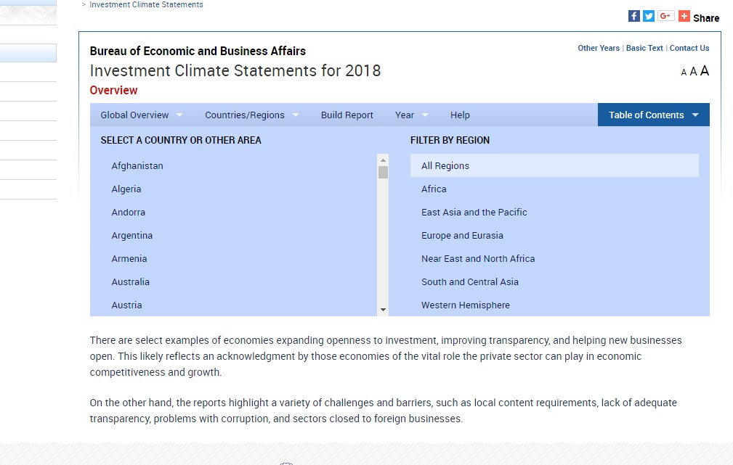Open the Global Overview dropdown menu
The width and height of the screenshot is (733, 465).
point(142,115)
